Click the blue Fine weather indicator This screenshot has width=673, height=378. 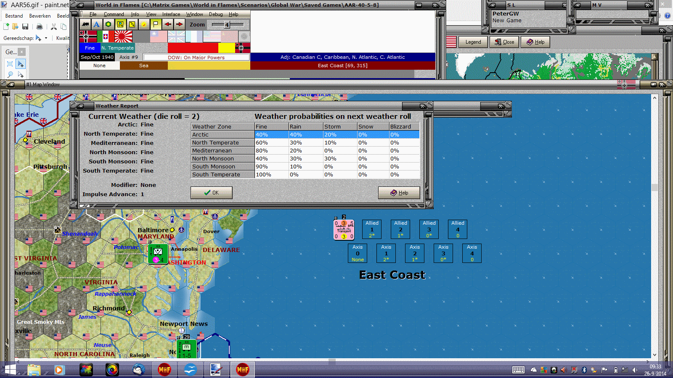coord(90,48)
